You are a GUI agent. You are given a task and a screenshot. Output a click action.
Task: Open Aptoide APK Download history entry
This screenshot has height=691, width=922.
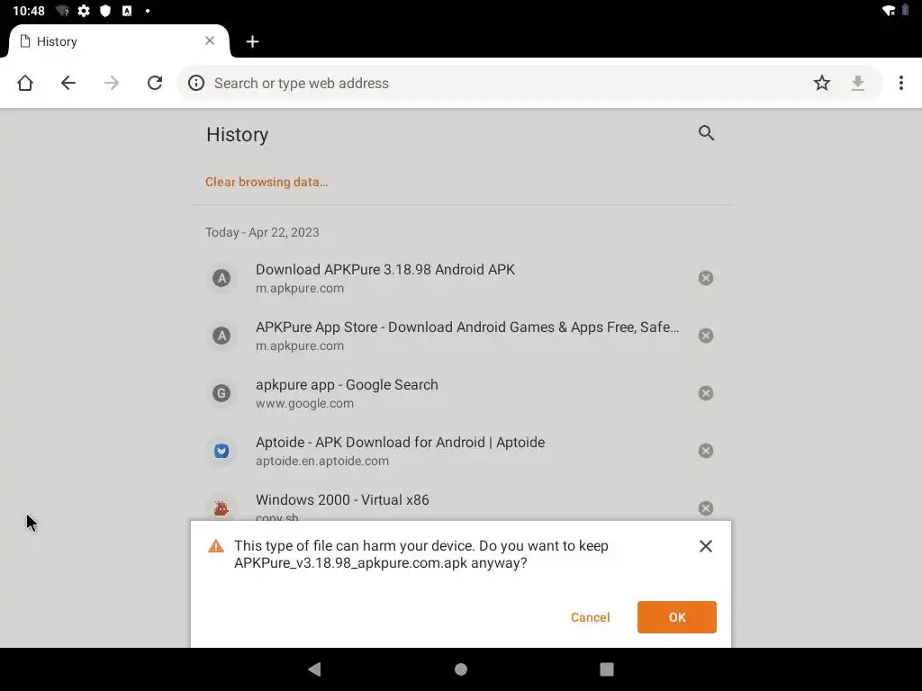(x=461, y=451)
